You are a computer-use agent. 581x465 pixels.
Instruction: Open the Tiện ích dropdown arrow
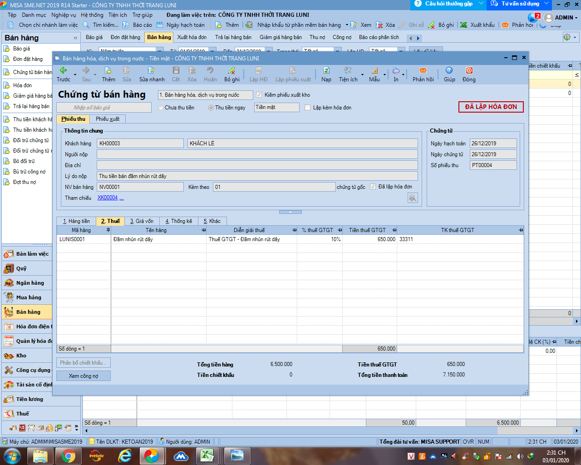point(362,74)
